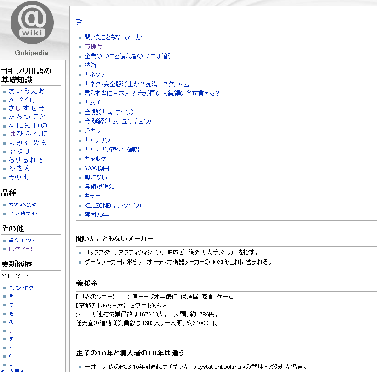This screenshot has width=377, height=372.
Task: Open the ら update history link
Action: tap(11, 356)
